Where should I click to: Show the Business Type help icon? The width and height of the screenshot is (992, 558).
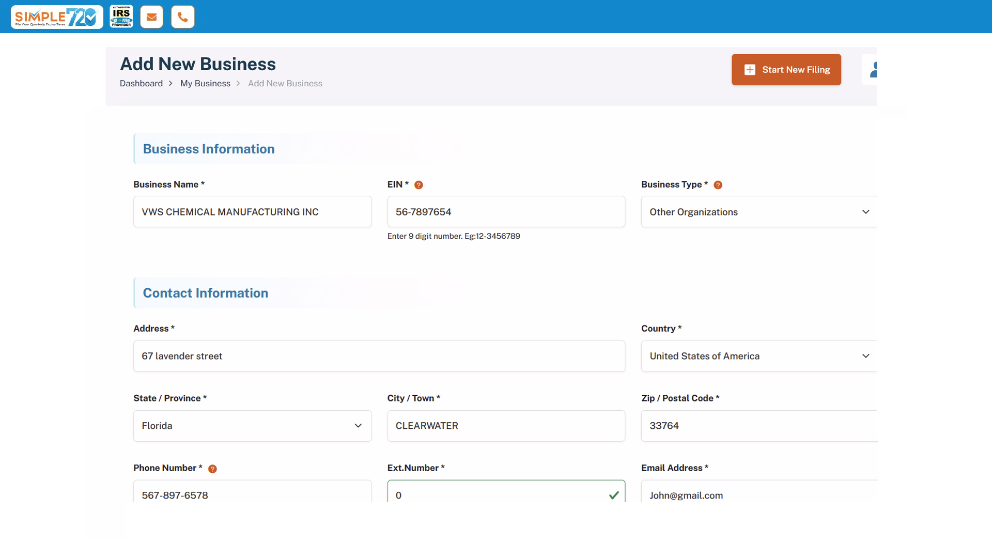click(x=718, y=185)
